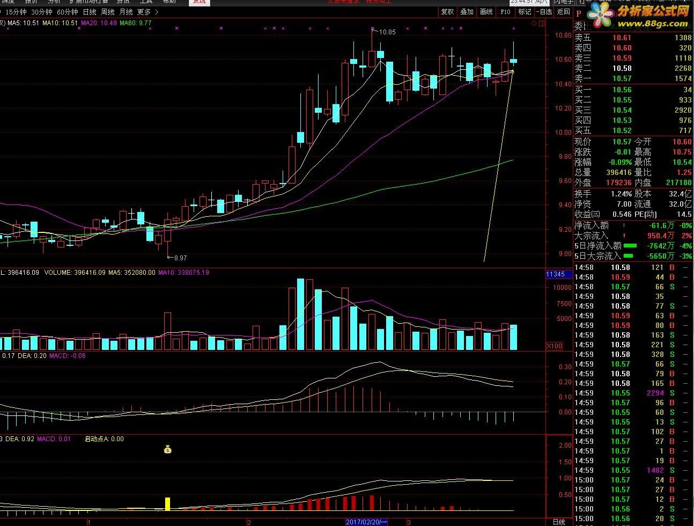Open the F10 company info

pyautogui.click(x=505, y=12)
